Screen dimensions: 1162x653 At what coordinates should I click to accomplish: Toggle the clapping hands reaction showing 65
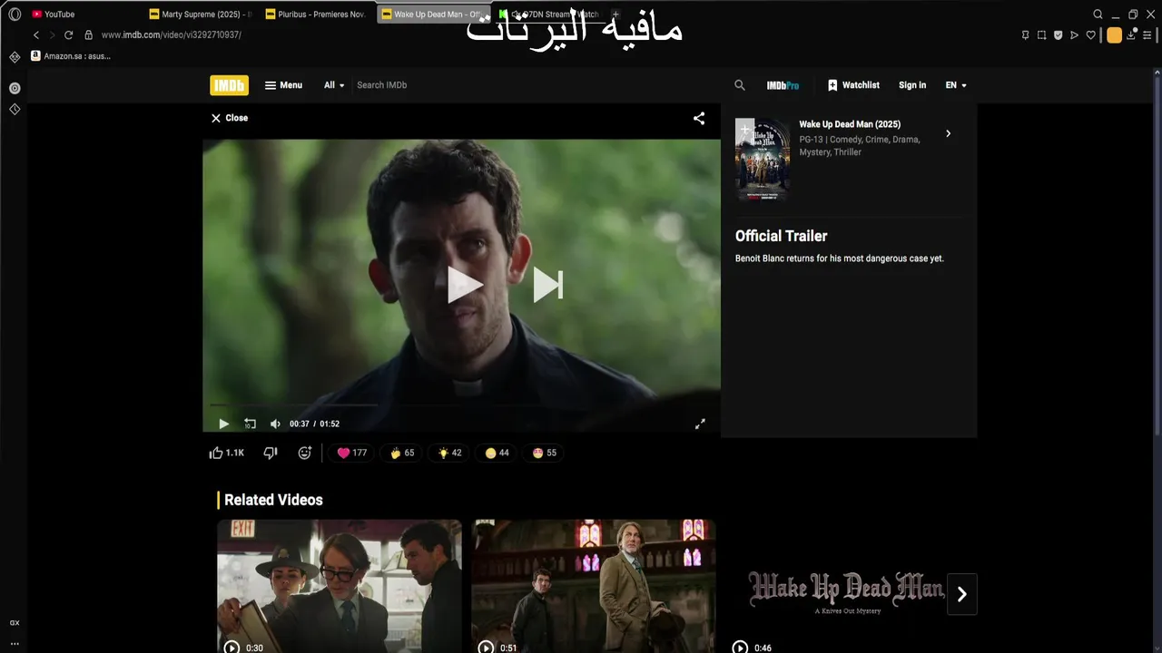[x=402, y=453]
